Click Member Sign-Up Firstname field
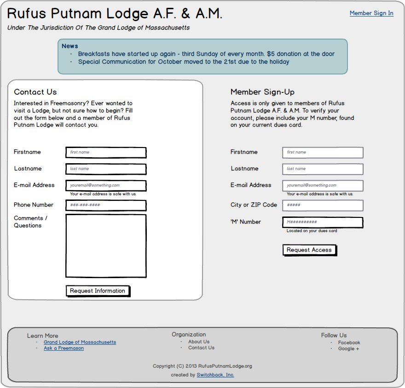The width and height of the screenshot is (405, 388). pyautogui.click(x=323, y=153)
